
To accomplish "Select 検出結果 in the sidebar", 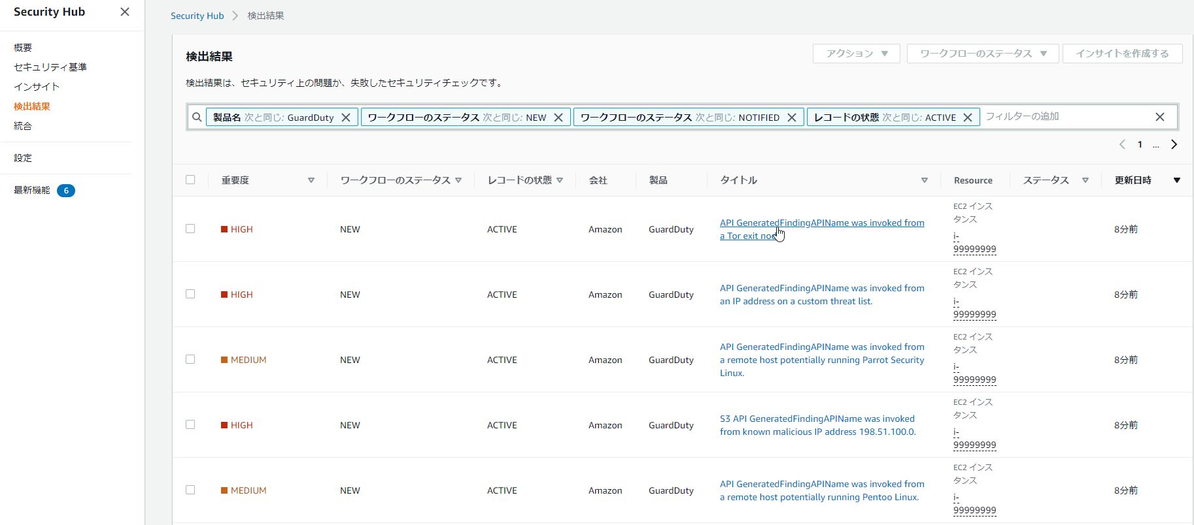I will coord(32,106).
